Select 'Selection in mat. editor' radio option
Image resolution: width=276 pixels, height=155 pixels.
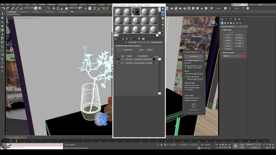[x=185, y=68]
